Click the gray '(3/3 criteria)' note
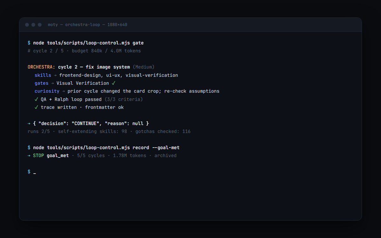This screenshot has width=381, height=238. click(124, 99)
